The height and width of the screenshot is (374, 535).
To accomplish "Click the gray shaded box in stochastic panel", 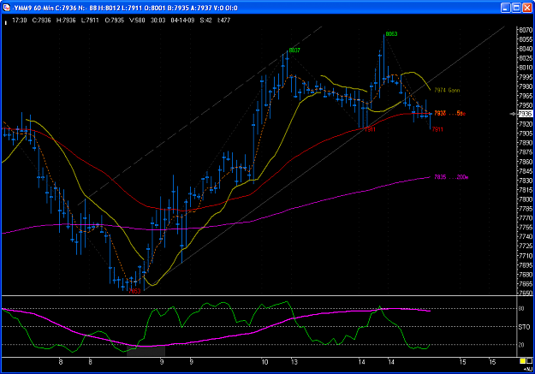I will click(146, 351).
